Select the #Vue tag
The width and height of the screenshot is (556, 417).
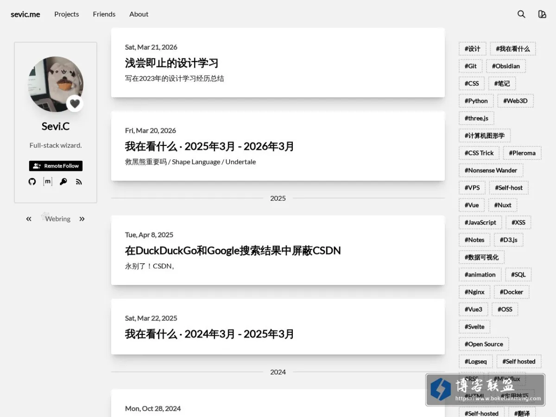coord(472,205)
